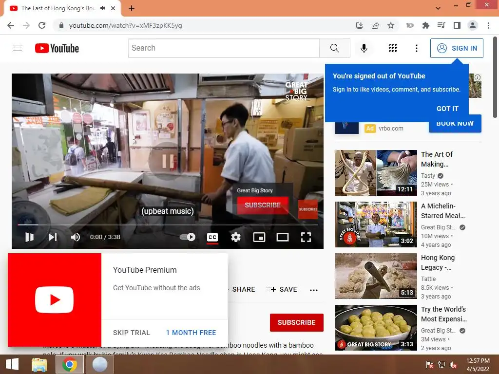
Task: Go back with browser back arrow
Action: point(11,25)
